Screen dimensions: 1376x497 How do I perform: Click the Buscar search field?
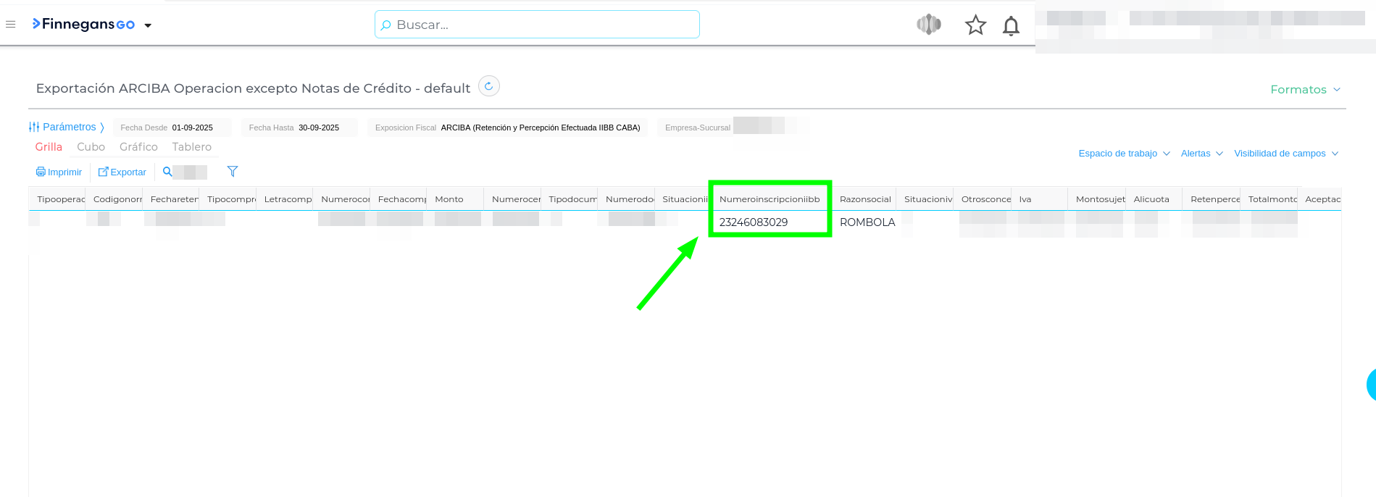tap(537, 25)
